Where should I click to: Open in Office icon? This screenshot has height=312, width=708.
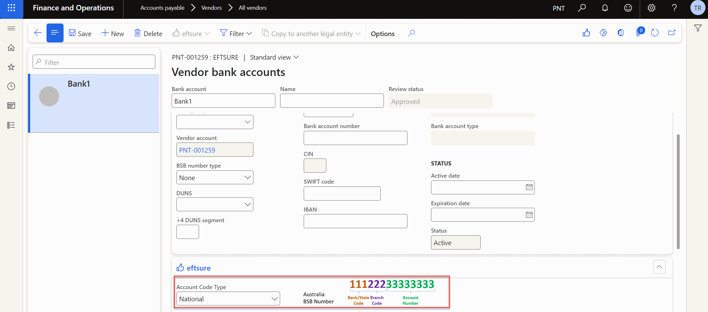(621, 33)
